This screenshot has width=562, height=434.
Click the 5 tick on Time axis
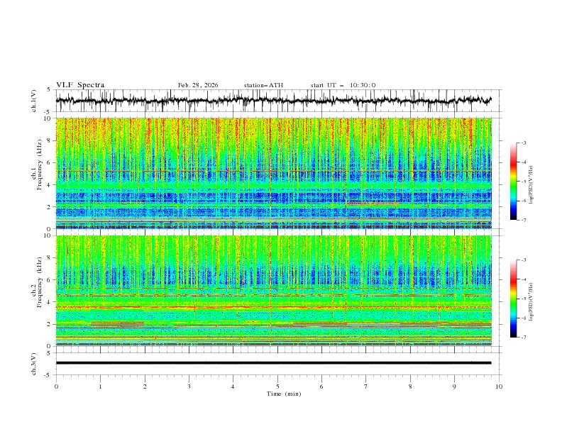277,386
